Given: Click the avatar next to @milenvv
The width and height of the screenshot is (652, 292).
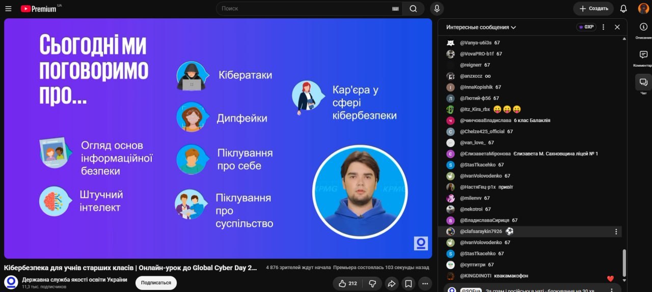Looking at the screenshot, I should pos(450,198).
